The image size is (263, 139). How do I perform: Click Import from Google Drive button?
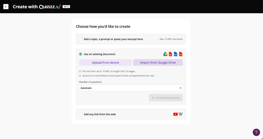(158, 62)
